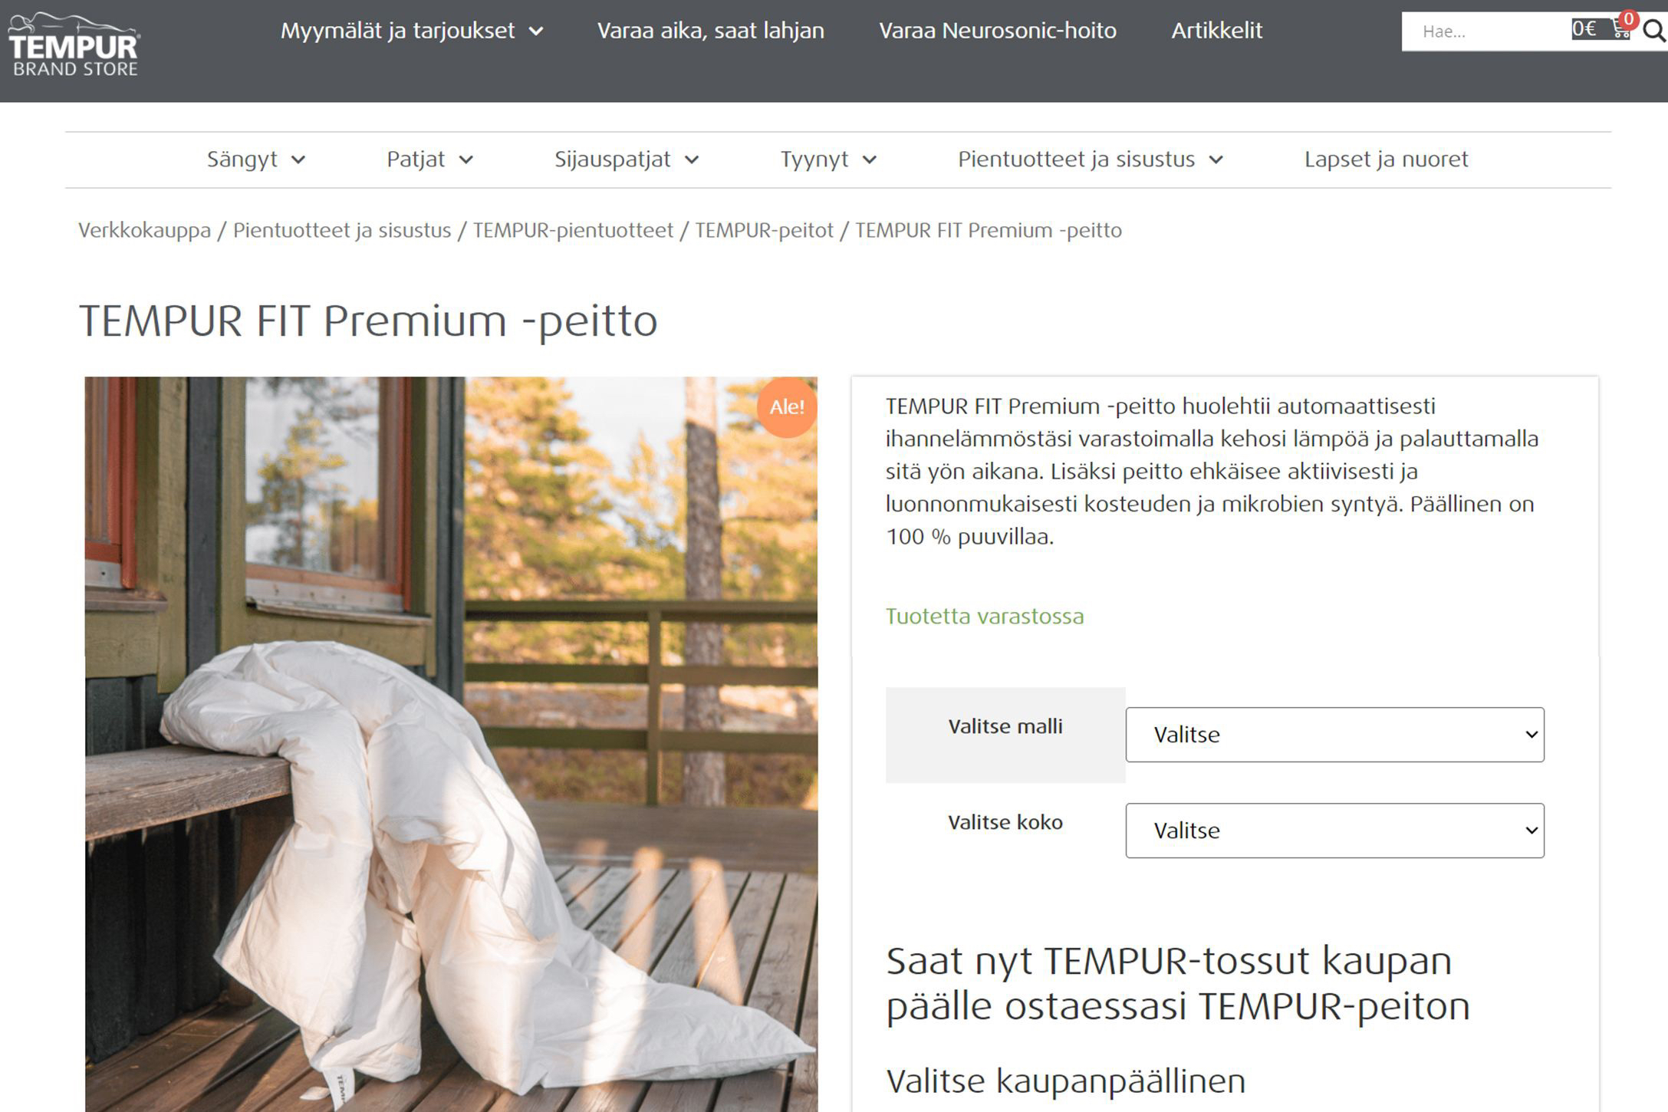
Task: Open the Valitse koko dropdown
Action: (x=1334, y=831)
